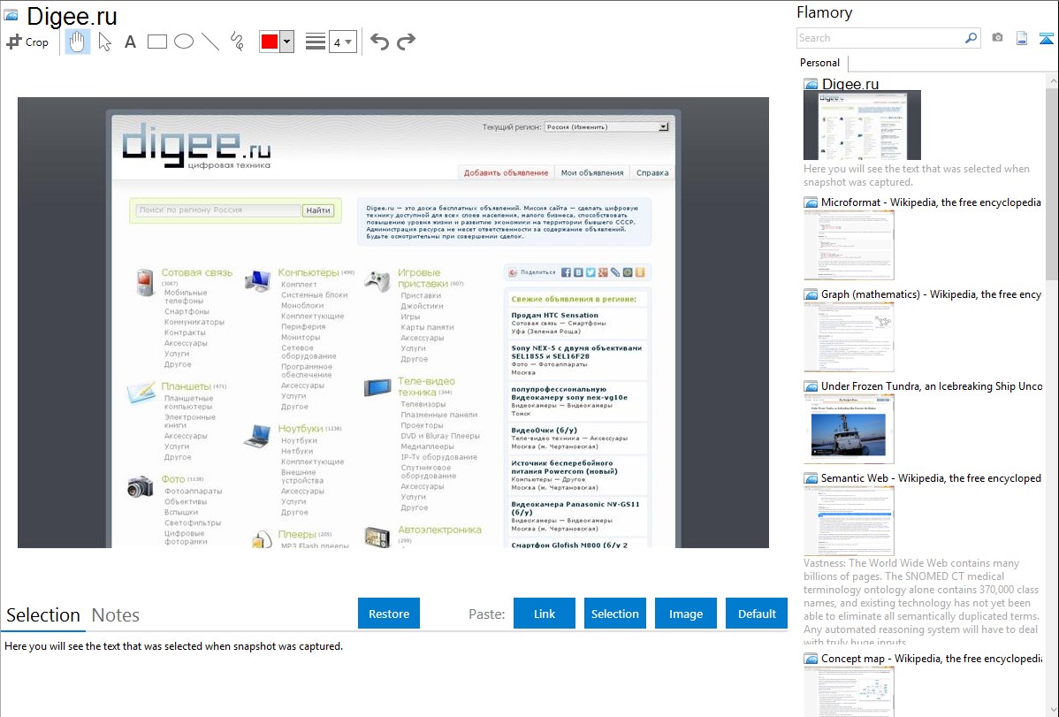Click the 'Digee.ru' title in the snapshot list

tap(850, 84)
